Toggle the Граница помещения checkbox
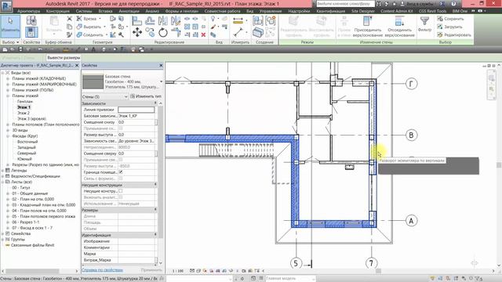Viewport: 502px width, 282px height. coord(121,172)
